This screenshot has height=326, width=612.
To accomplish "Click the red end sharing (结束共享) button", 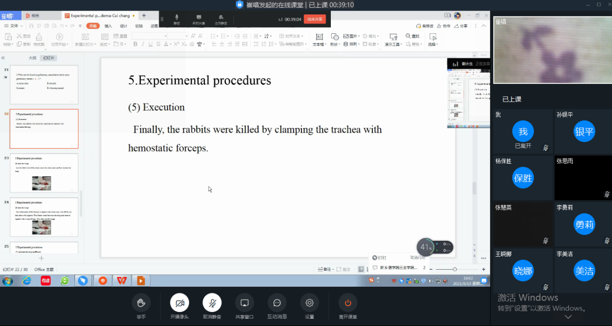I will tap(314, 19).
